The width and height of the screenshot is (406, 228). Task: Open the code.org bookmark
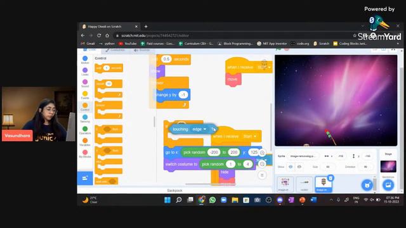coord(300,44)
